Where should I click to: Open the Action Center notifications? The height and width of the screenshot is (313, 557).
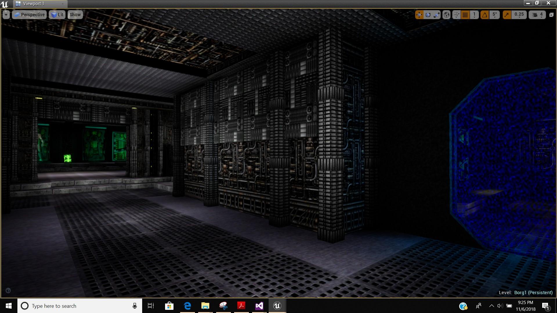546,306
